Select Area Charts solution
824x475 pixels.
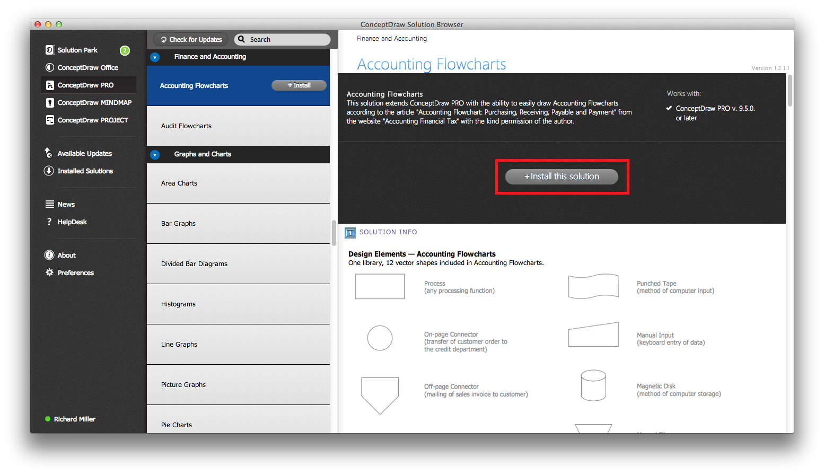[238, 183]
